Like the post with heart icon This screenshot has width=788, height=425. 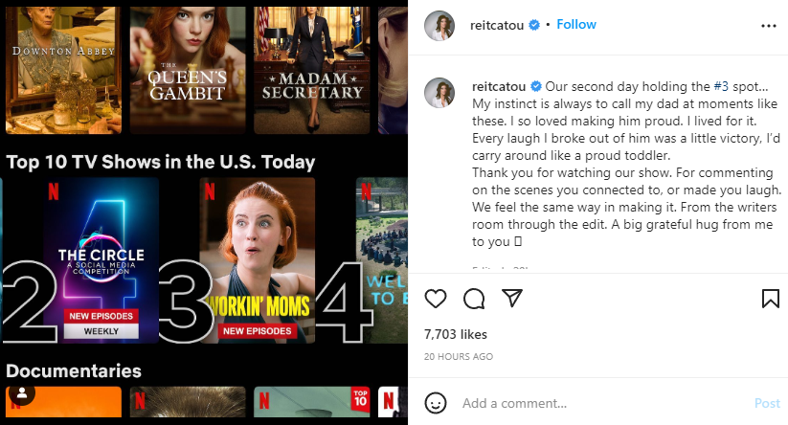coord(436,299)
